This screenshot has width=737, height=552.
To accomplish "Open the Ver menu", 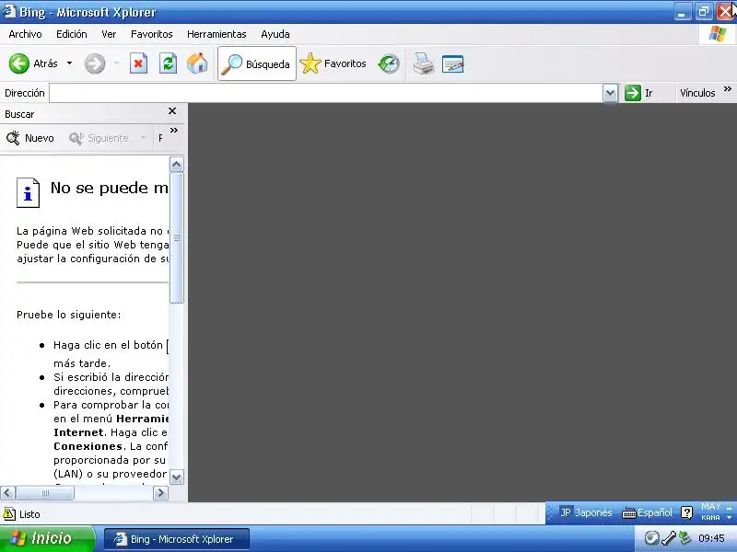I will (x=109, y=34).
